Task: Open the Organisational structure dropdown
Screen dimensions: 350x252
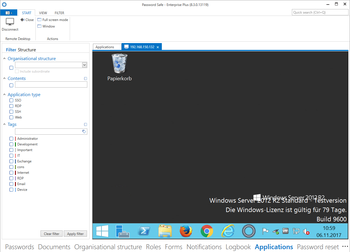Action: (84, 65)
